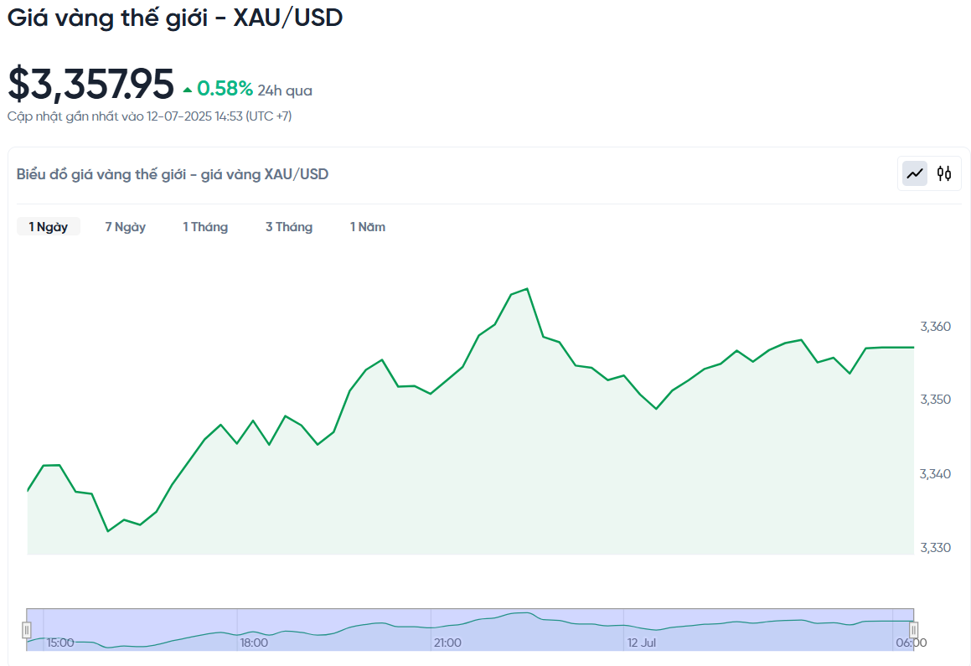
Task: Click the right range navigator handle
Action: (913, 630)
